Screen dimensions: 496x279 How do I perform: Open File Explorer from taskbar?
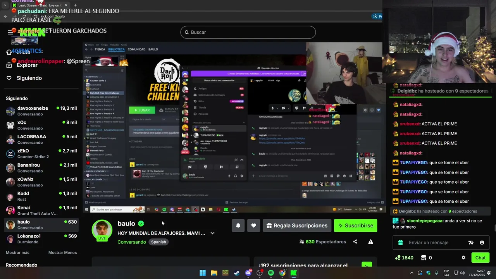tap(214, 273)
